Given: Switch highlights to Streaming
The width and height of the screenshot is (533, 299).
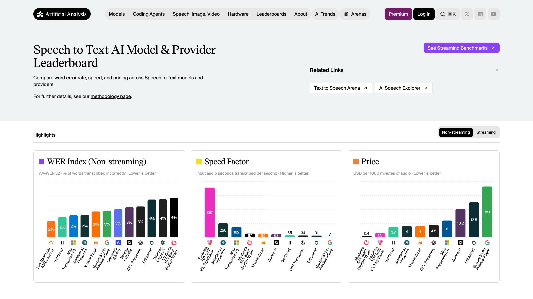Looking at the screenshot, I should (x=486, y=132).
